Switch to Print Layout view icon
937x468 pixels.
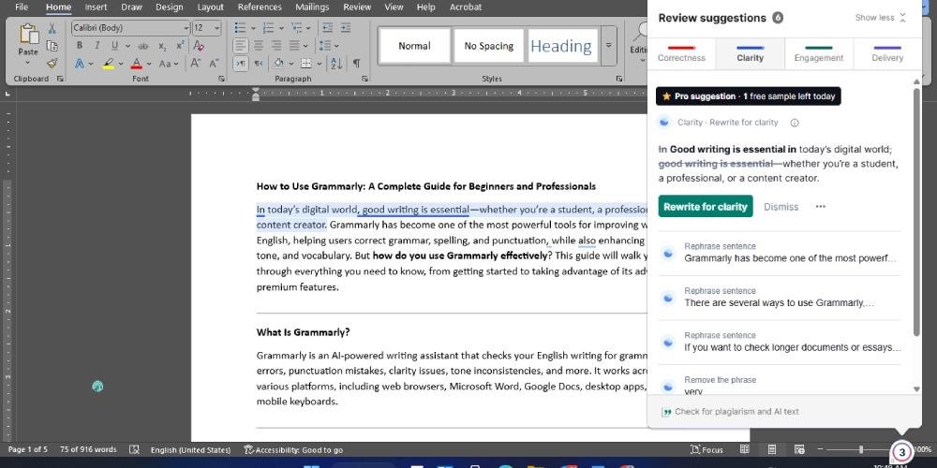coord(771,449)
